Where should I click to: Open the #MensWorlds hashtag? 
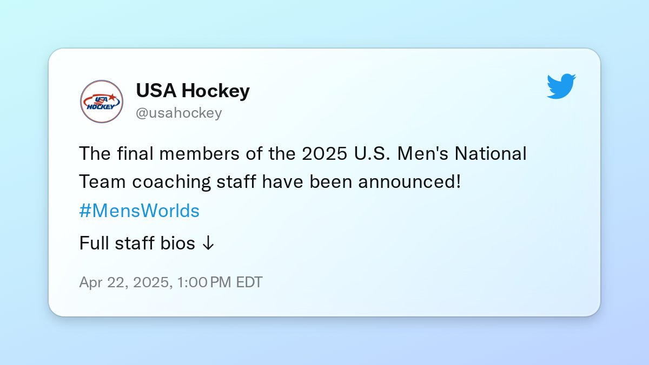(139, 211)
